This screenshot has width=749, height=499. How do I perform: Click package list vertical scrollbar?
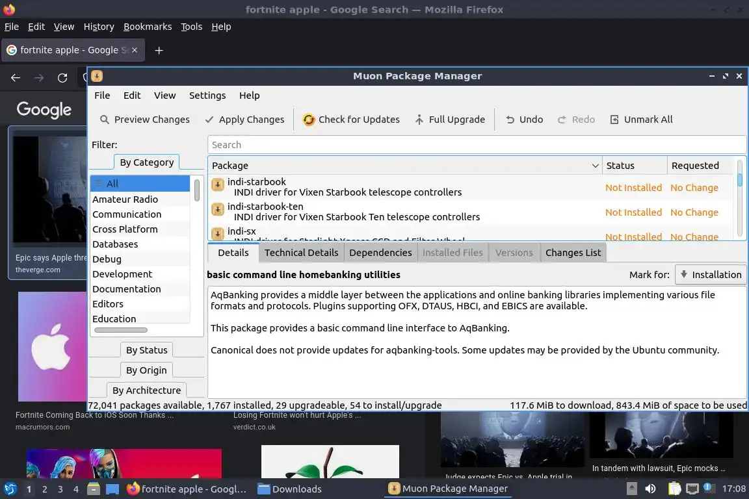coord(739,179)
